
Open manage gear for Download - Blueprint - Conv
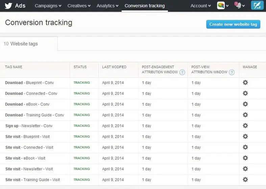(x=245, y=82)
